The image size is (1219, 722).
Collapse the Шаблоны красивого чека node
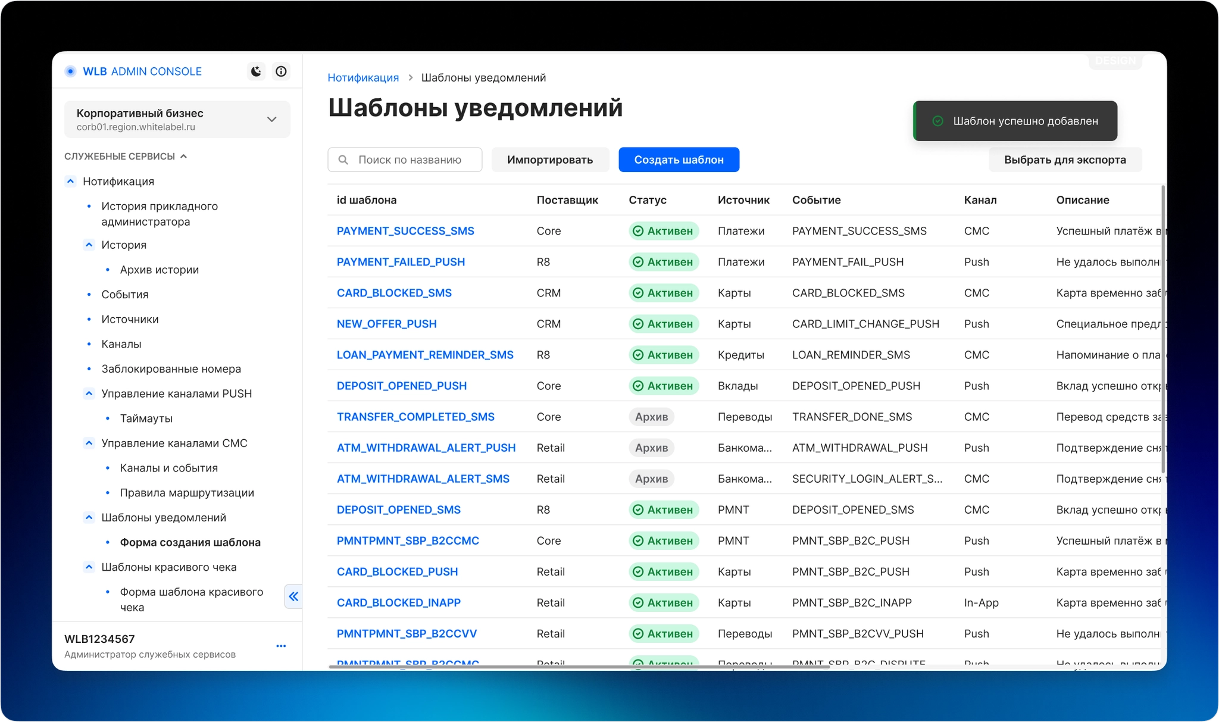[89, 567]
